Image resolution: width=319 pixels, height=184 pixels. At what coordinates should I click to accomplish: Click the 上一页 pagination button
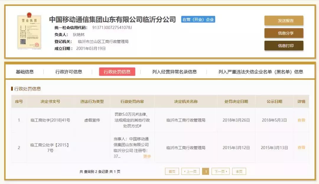point(191,172)
